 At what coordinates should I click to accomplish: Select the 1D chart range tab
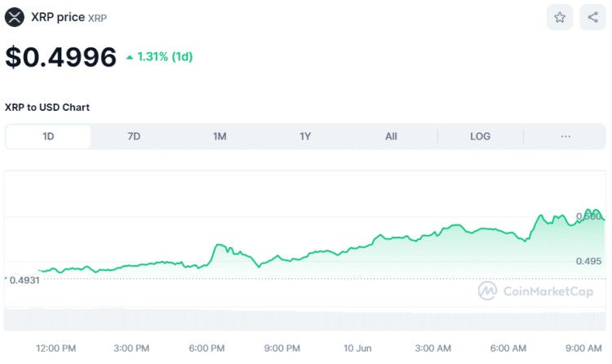pyautogui.click(x=48, y=136)
